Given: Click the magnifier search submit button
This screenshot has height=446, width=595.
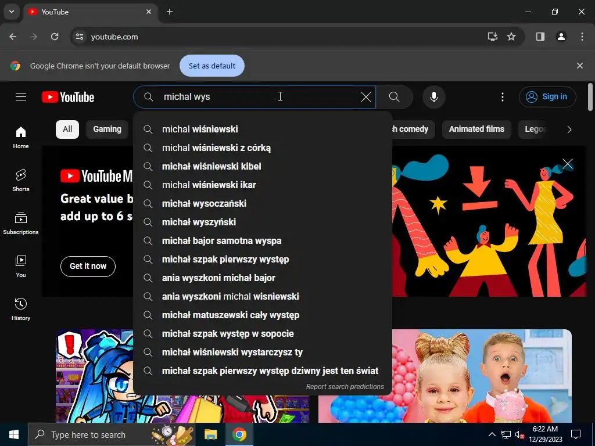Looking at the screenshot, I should [x=395, y=97].
